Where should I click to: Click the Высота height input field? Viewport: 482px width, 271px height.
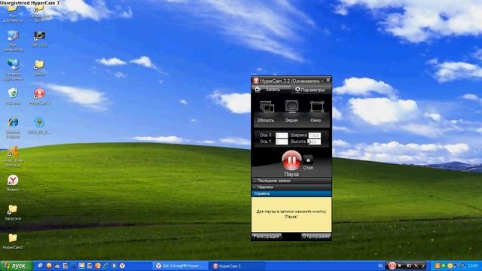(315, 142)
